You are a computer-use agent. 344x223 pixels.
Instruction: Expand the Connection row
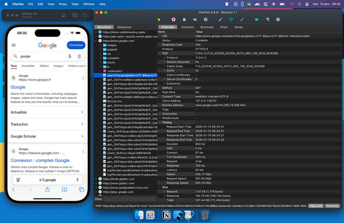160,114
